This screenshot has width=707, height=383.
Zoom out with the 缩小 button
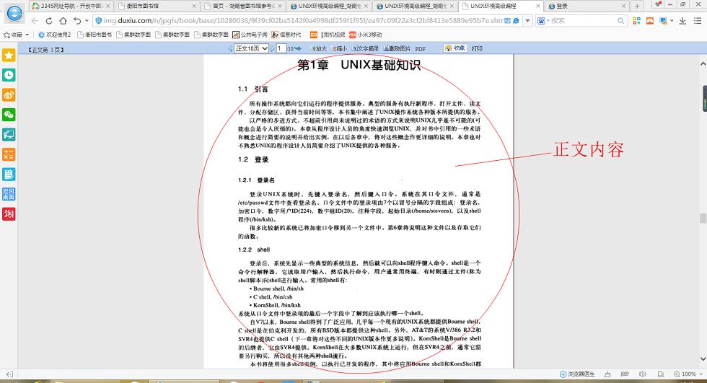click(x=339, y=48)
